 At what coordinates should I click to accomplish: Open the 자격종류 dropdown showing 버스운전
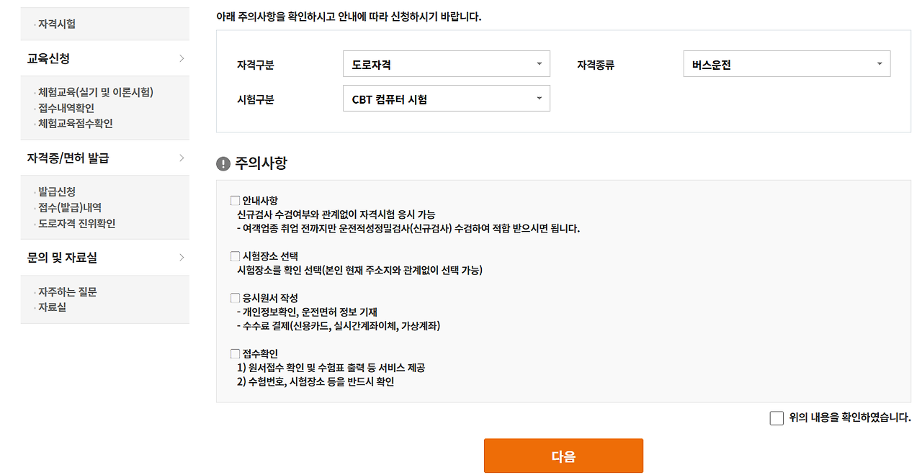pos(787,63)
